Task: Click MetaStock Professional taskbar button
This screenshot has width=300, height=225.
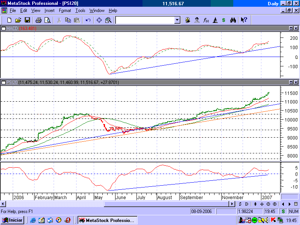Action: tap(106, 220)
